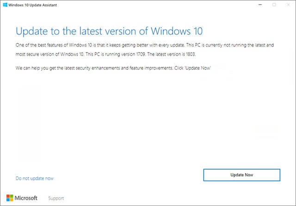Select the Microsoft wordmark text in the footer

(x=26, y=198)
